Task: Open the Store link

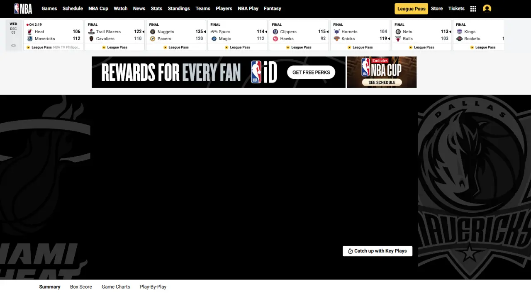Action: pyautogui.click(x=437, y=9)
